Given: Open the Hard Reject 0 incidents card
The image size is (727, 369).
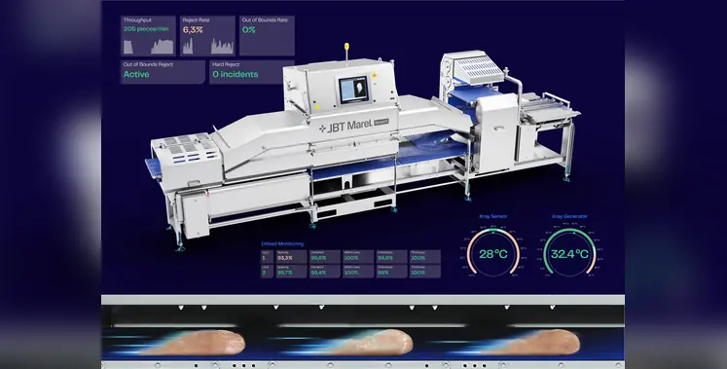Looking at the screenshot, I should tap(252, 72).
